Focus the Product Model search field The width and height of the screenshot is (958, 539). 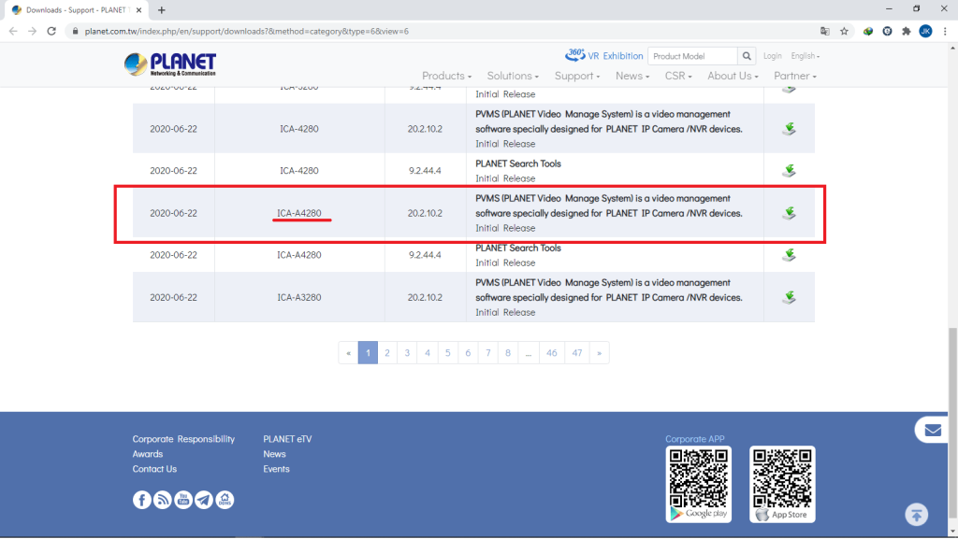[693, 56]
